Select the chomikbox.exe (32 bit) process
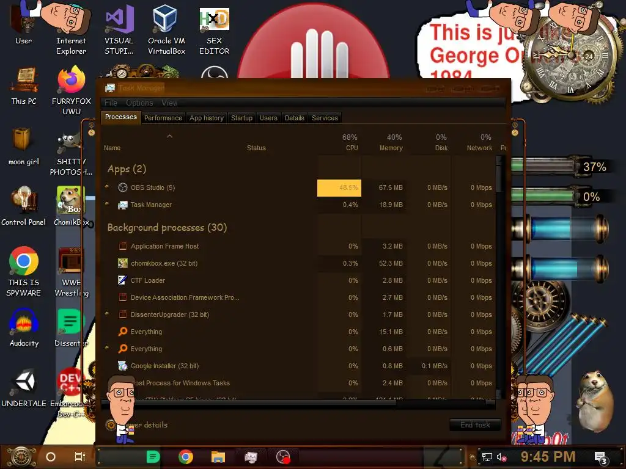 click(x=298, y=263)
